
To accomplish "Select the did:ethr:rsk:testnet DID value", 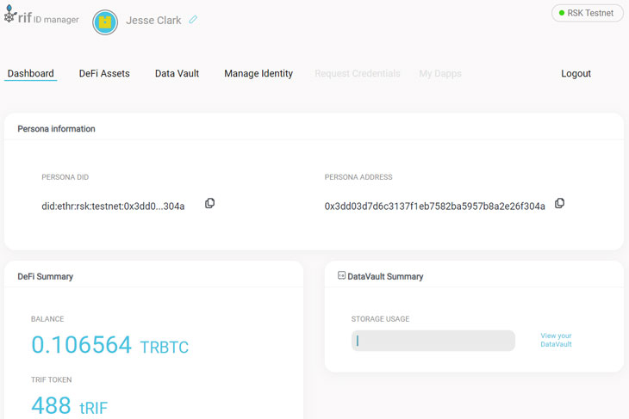I will point(113,206).
